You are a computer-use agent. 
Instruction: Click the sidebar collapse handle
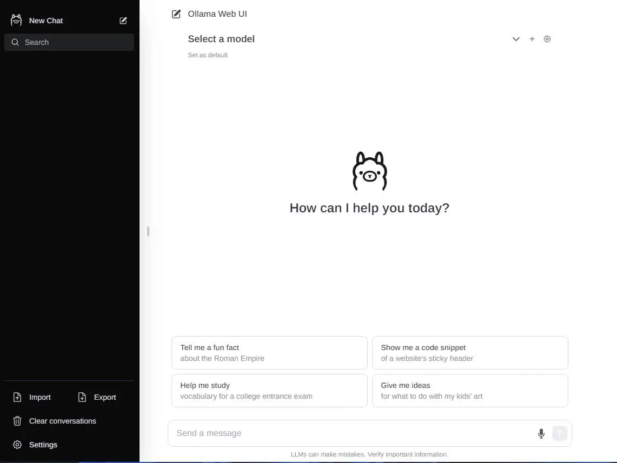(148, 231)
